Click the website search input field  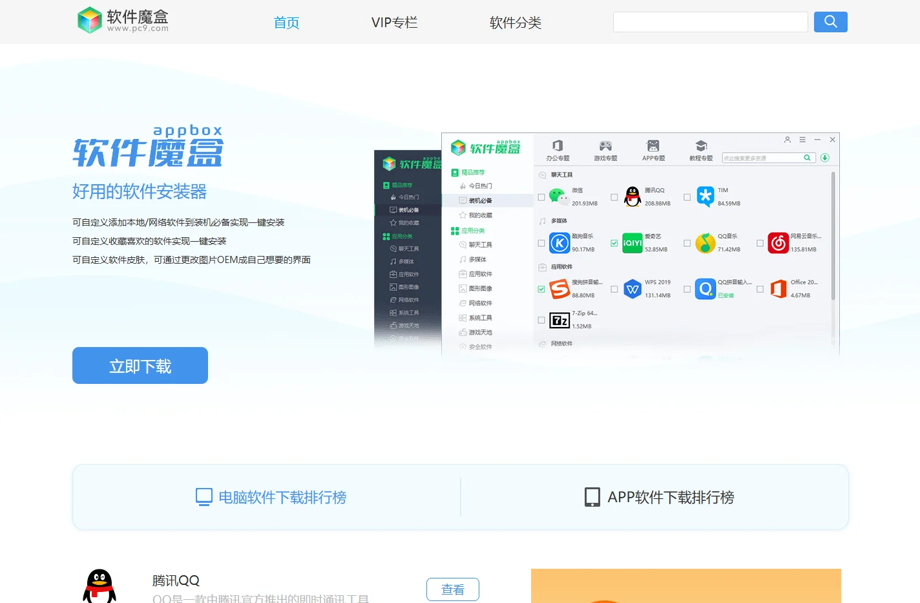tap(710, 22)
